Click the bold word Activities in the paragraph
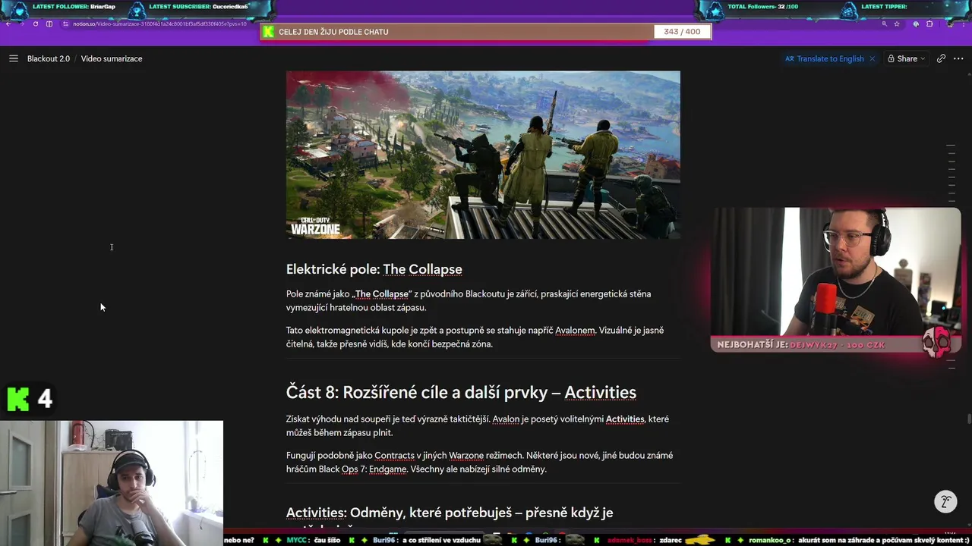Viewport: 972px width, 546px height. tap(624, 419)
